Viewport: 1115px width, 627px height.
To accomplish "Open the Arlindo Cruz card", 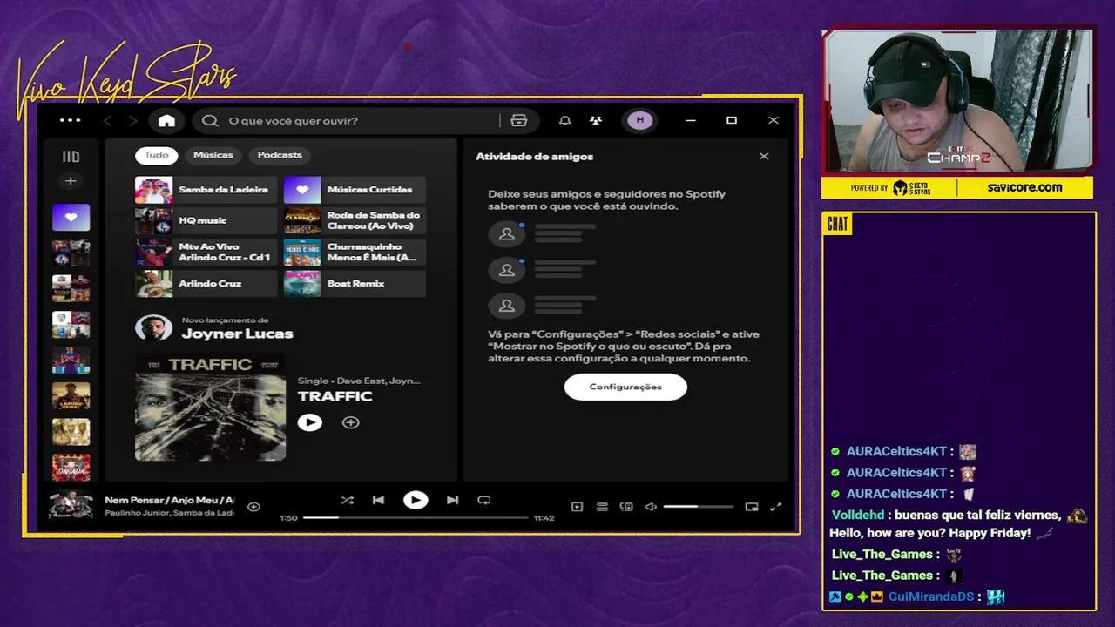I will (206, 284).
